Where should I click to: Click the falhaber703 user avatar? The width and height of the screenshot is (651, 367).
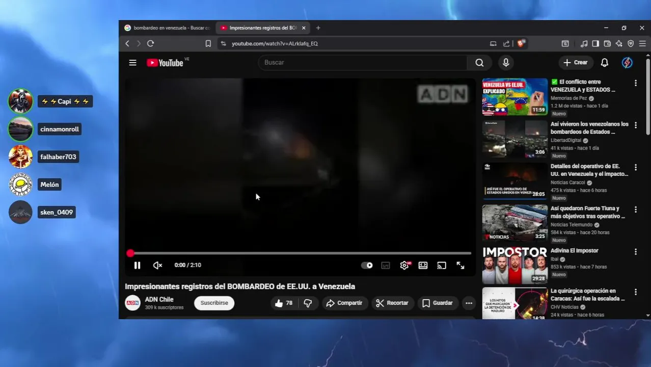(x=20, y=156)
